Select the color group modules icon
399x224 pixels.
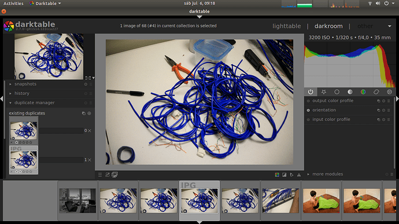[x=363, y=91]
